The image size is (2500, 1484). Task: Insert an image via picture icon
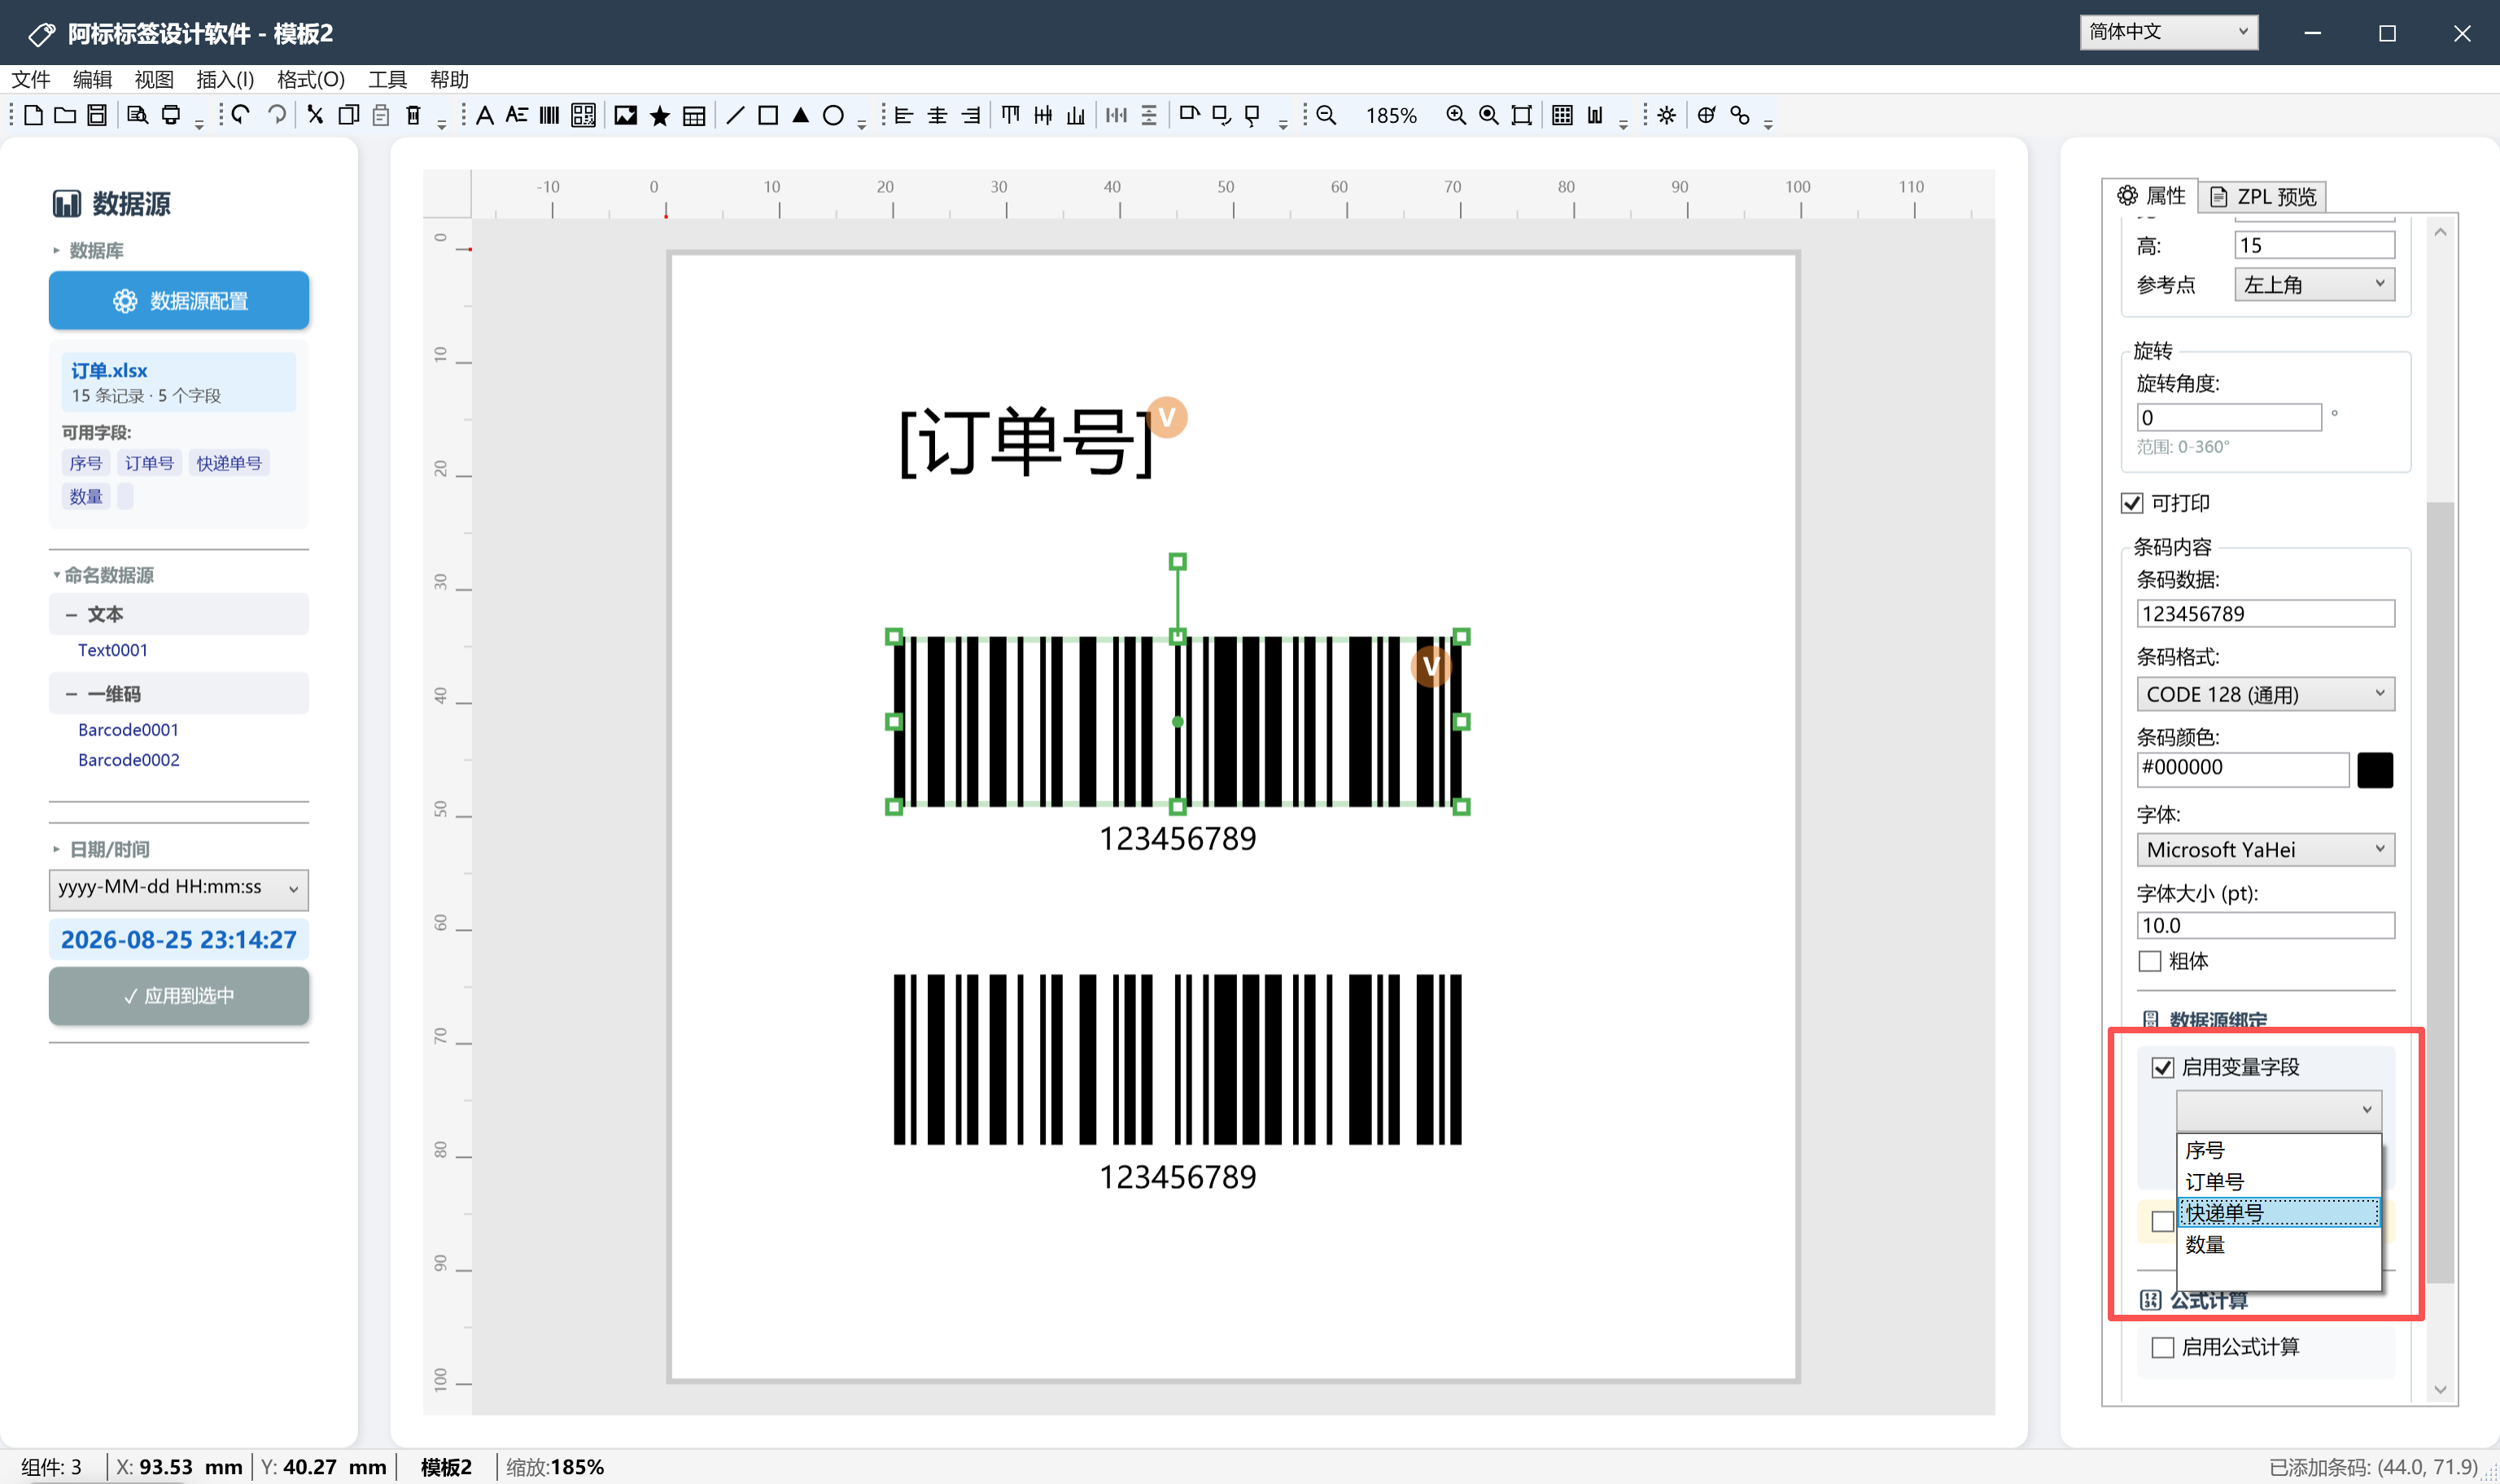(626, 116)
